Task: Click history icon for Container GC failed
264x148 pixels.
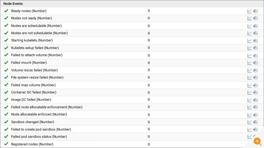Action: pyautogui.click(x=256, y=93)
